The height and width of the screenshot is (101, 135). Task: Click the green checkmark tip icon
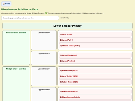(x=46, y=13)
